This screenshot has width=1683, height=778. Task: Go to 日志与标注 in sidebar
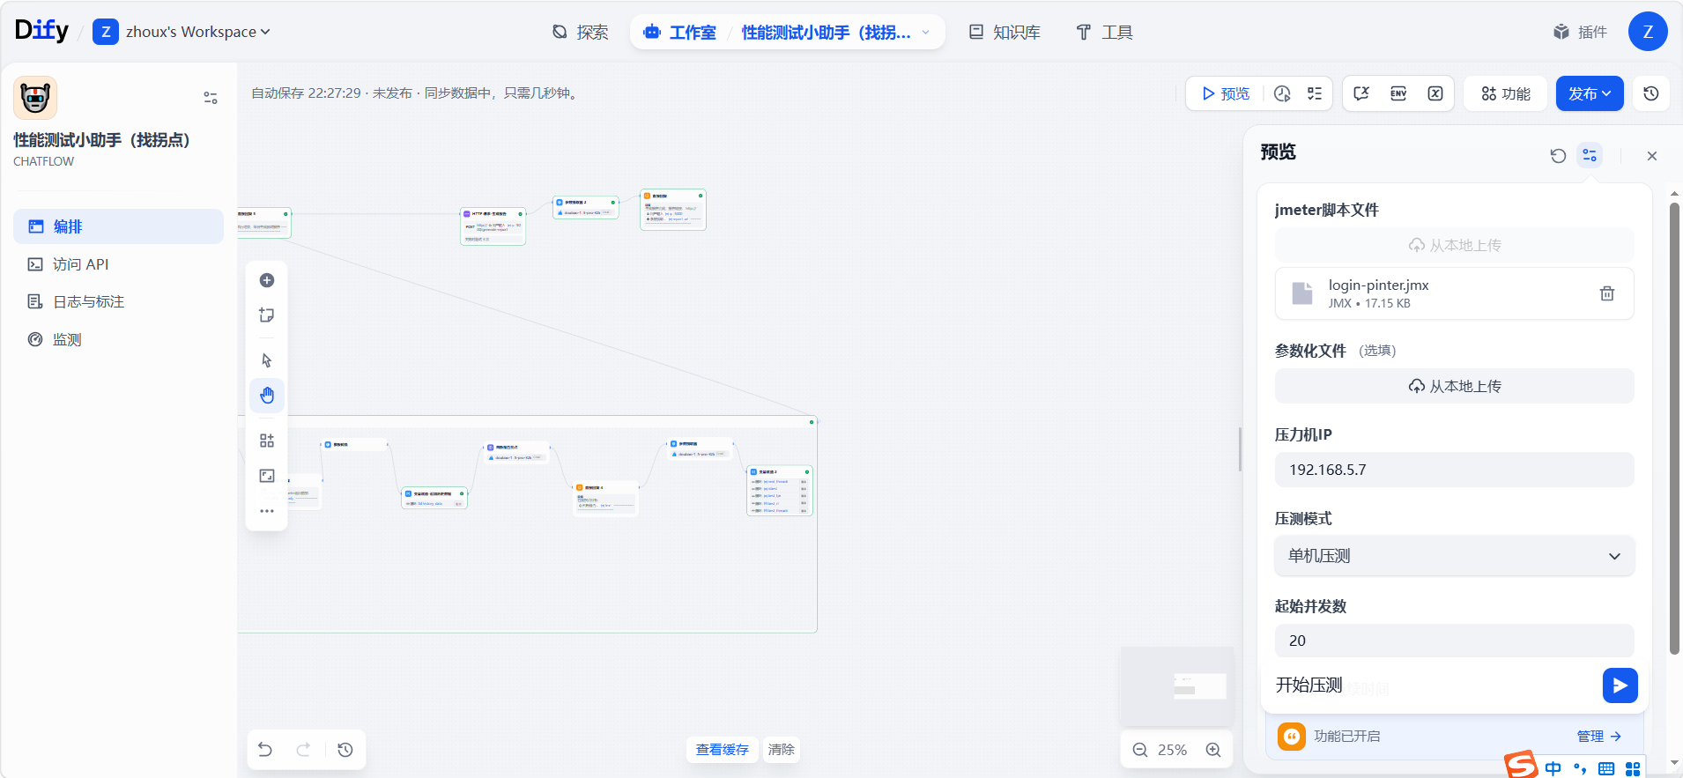(88, 302)
